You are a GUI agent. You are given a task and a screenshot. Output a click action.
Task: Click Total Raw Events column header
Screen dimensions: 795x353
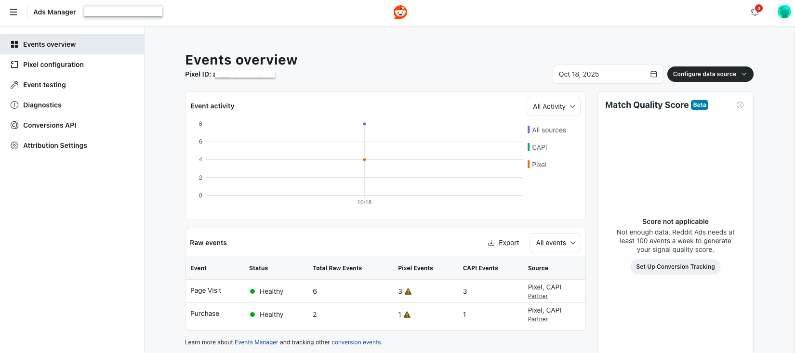(x=337, y=268)
